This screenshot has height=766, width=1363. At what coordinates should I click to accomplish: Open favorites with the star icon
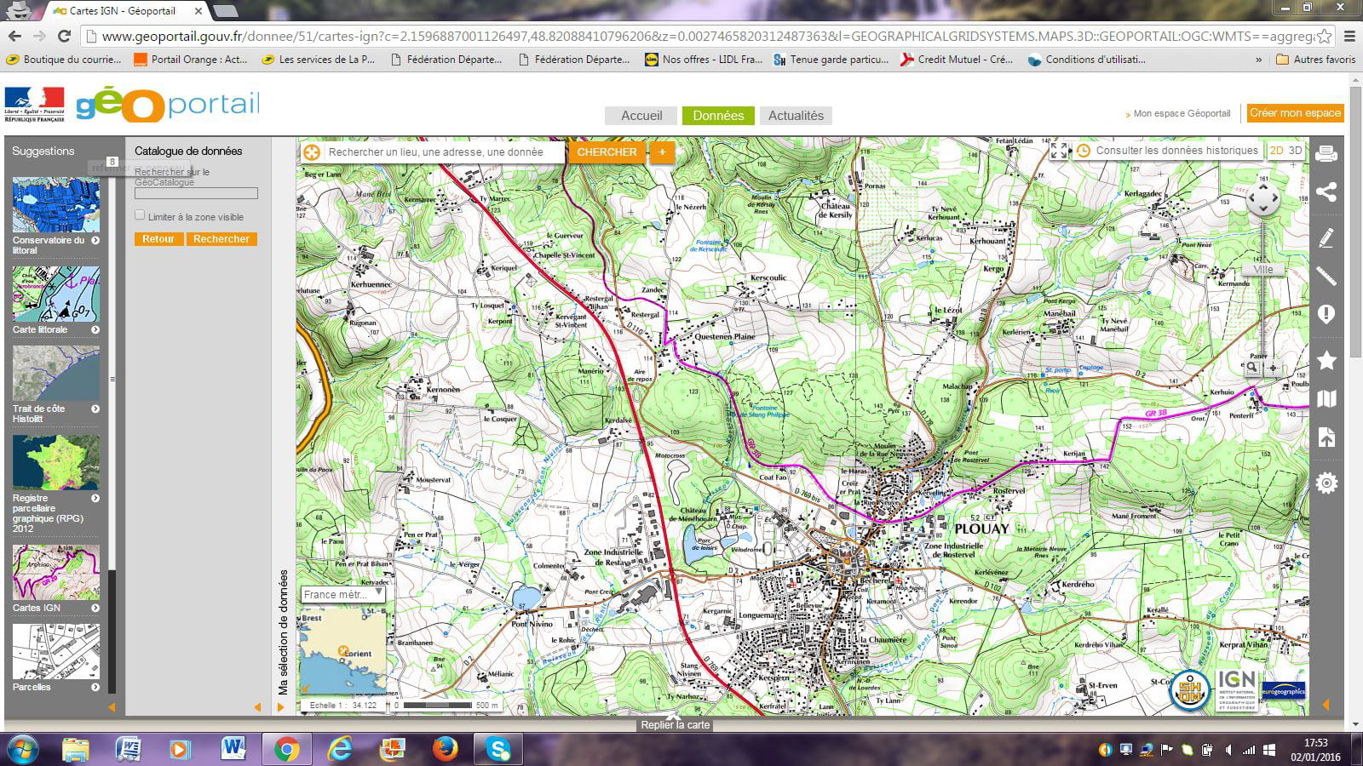[x=1326, y=360]
